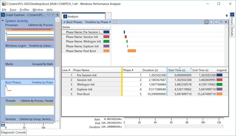Click the zoom-to-fit timeline icon
Viewport: 236px width, 136px height.
[x=3, y=125]
